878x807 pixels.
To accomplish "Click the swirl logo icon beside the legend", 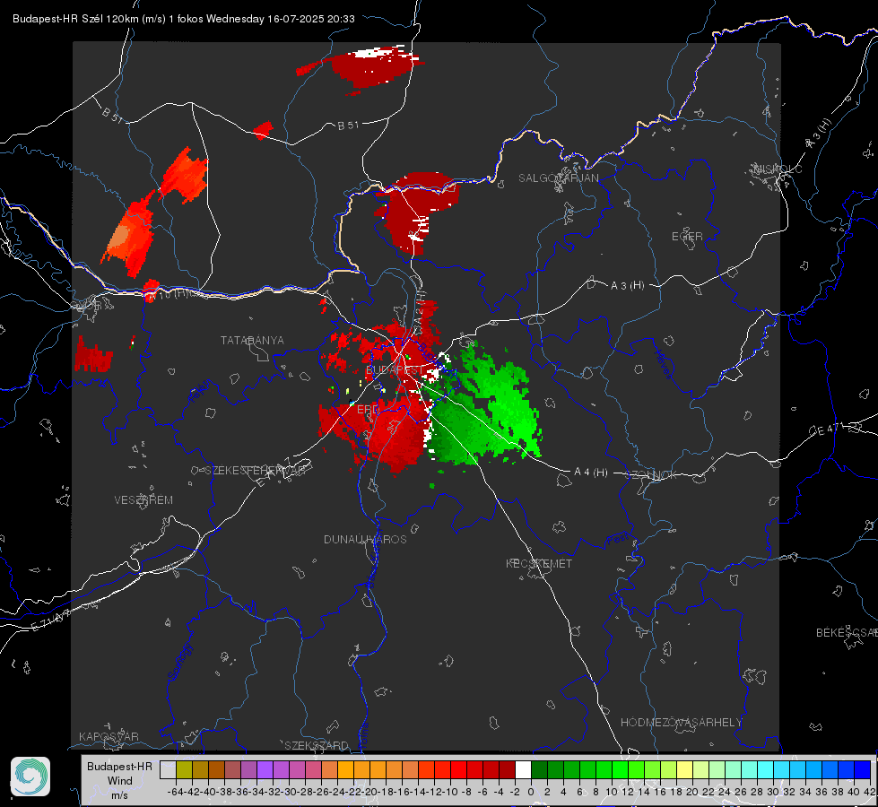I will click(30, 777).
